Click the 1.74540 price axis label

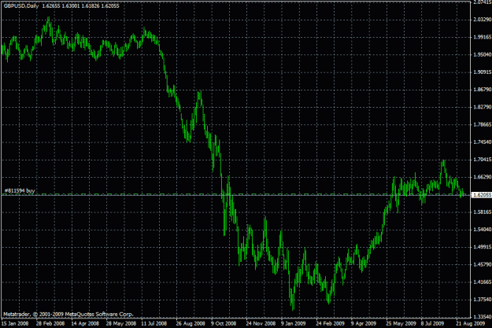pos(483,142)
